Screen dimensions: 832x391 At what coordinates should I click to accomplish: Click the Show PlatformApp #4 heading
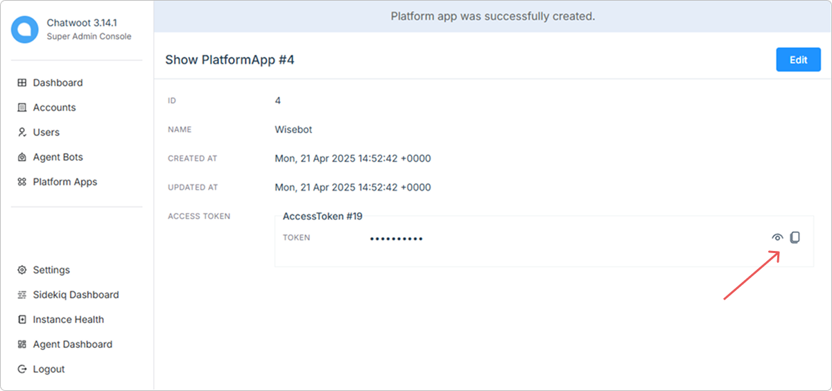point(229,60)
